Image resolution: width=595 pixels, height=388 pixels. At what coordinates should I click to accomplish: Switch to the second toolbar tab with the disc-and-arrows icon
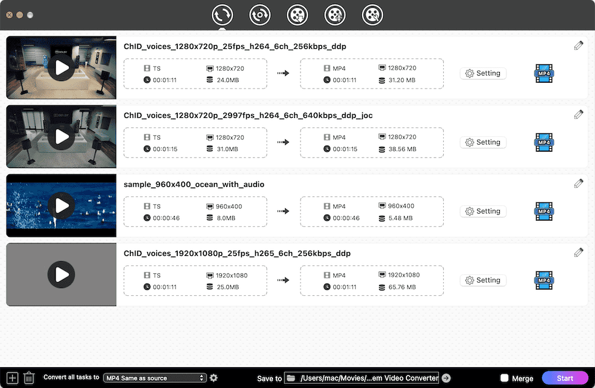point(260,15)
